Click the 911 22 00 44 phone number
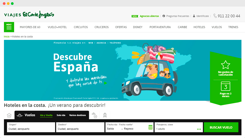This screenshot has width=245, height=138. [229, 16]
